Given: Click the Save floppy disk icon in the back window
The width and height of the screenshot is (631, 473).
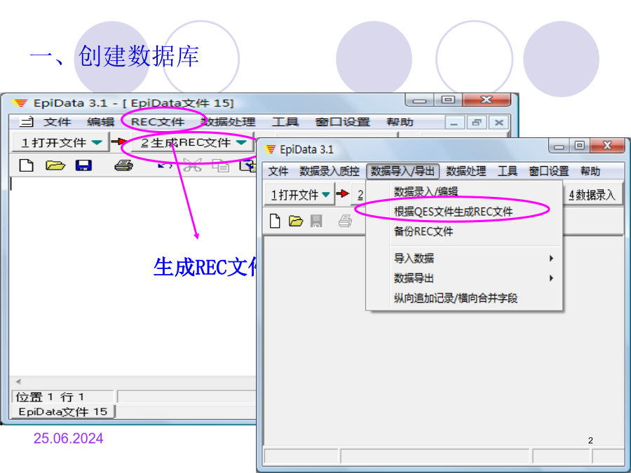Looking at the screenshot, I should pyautogui.click(x=83, y=165).
